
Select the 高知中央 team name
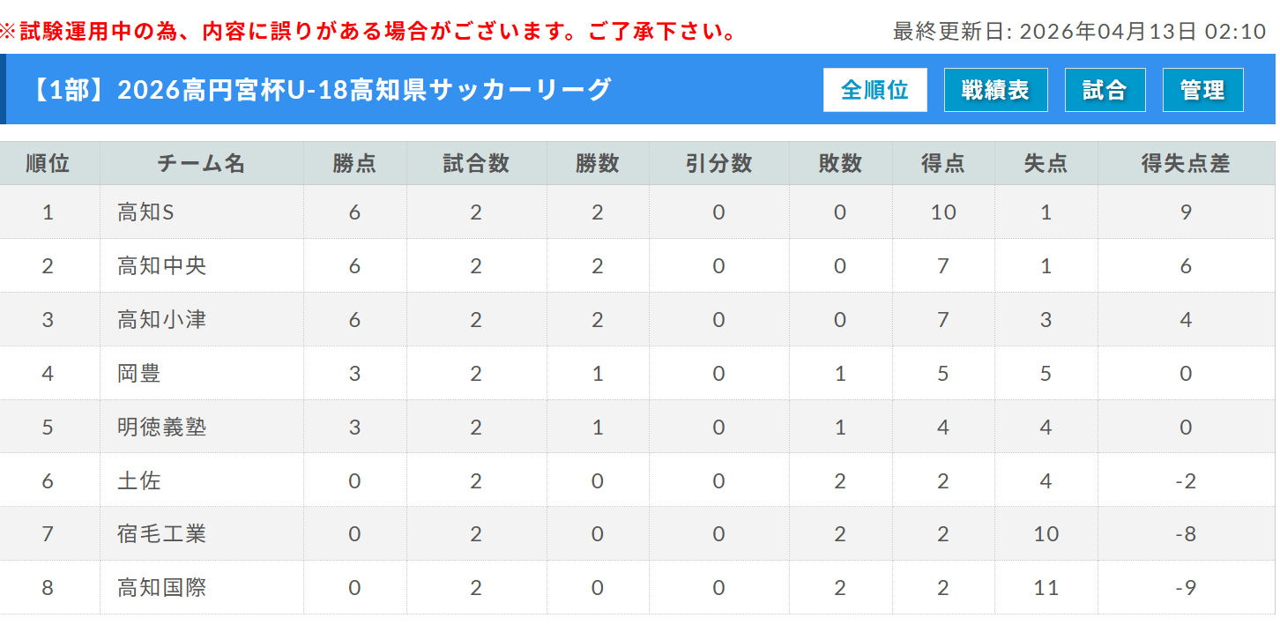tap(161, 266)
